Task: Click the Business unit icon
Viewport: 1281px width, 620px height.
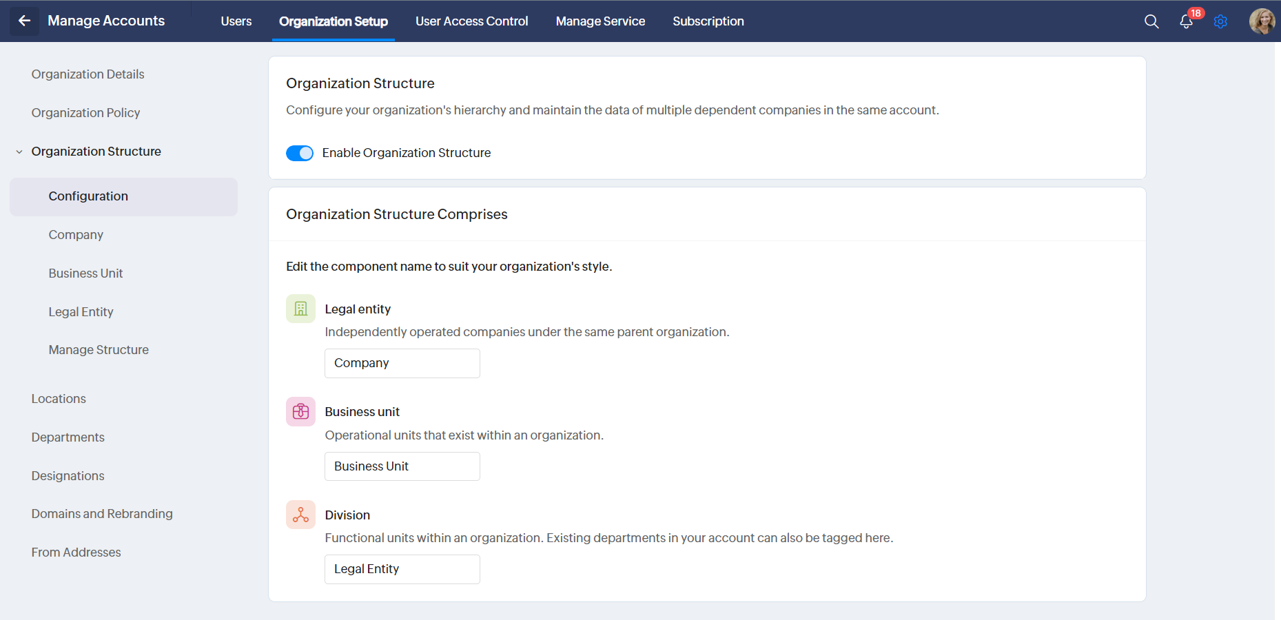Action: pyautogui.click(x=300, y=412)
